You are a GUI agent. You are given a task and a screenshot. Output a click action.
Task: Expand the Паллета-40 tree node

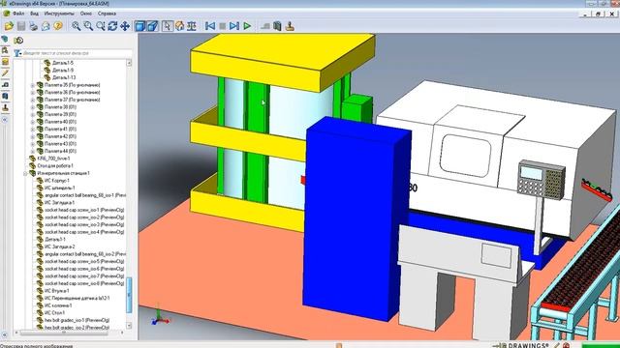[33, 122]
